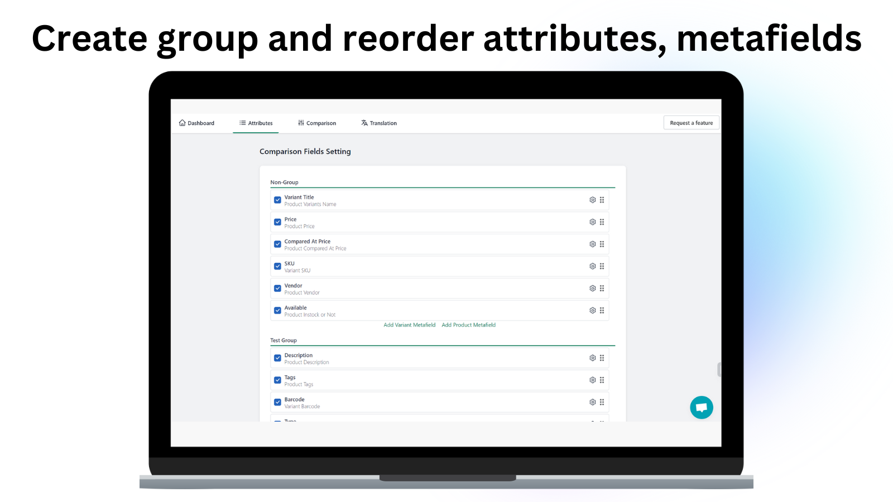Image resolution: width=893 pixels, height=502 pixels.
Task: Click the drag handle for Available attribute
Action: click(x=602, y=310)
